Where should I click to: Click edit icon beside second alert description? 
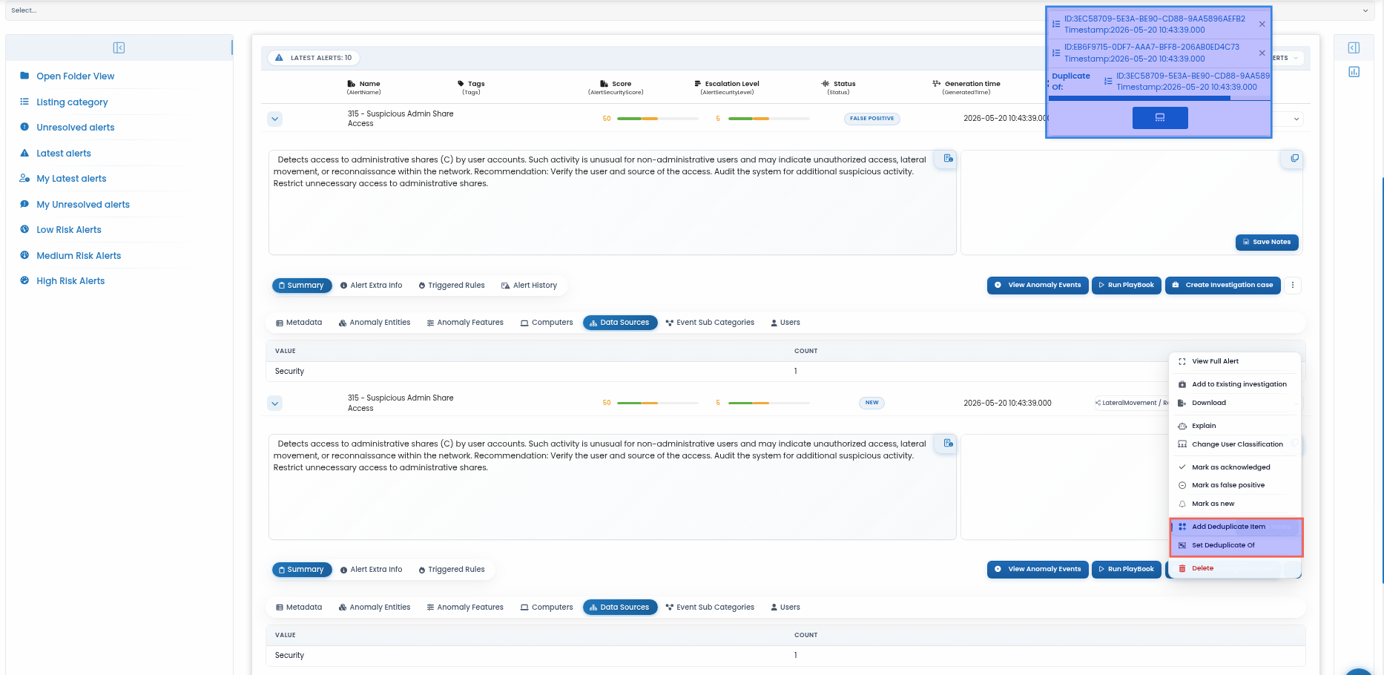point(948,443)
